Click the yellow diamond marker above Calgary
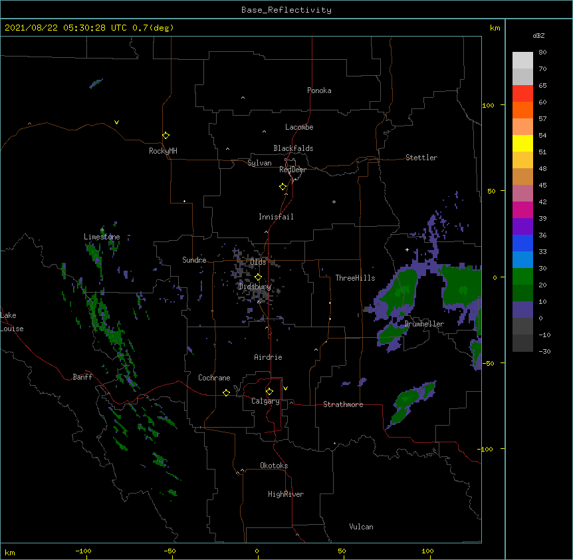 coord(269,392)
